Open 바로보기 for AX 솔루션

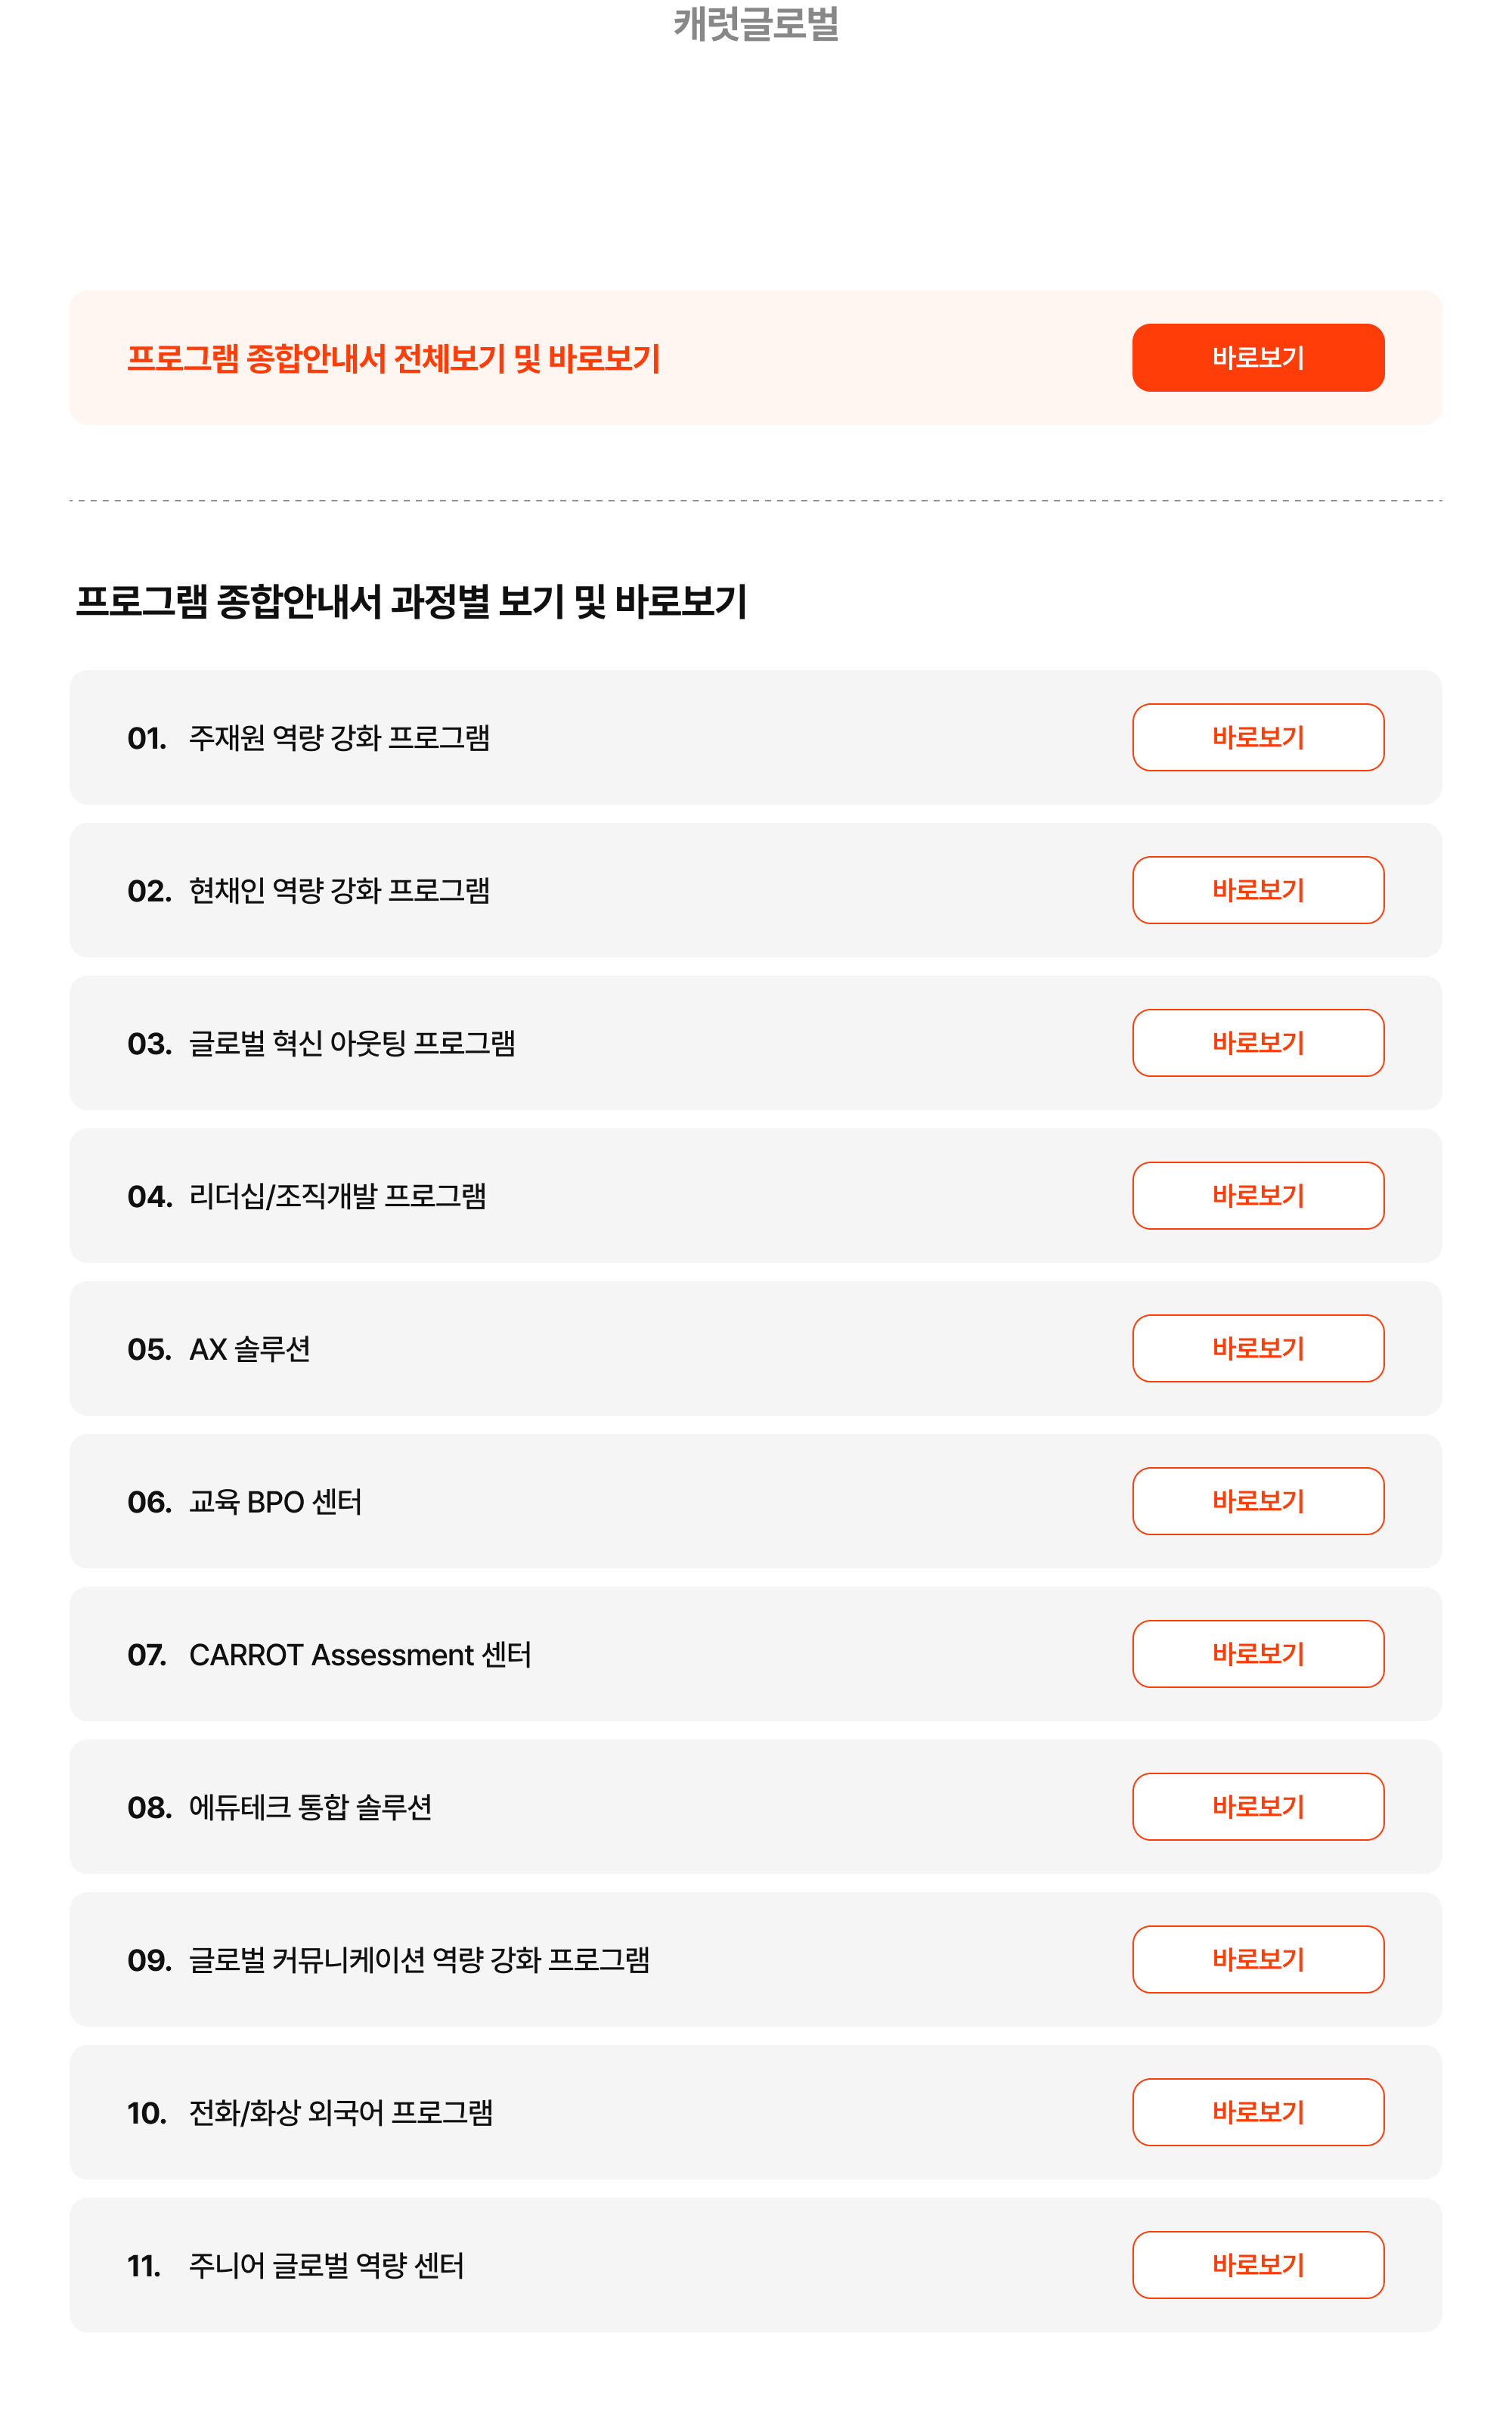(x=1258, y=1348)
